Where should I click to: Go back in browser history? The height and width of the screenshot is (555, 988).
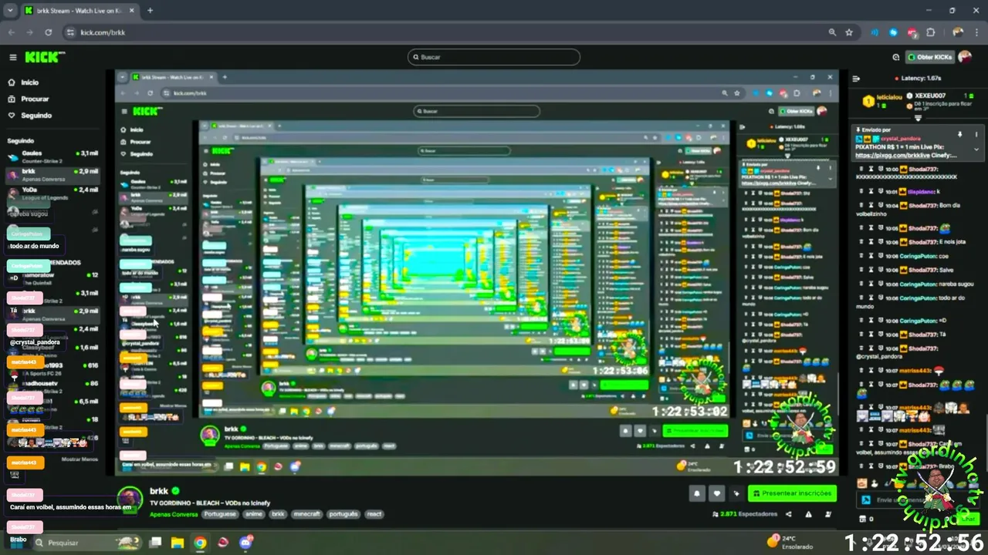pos(12,32)
